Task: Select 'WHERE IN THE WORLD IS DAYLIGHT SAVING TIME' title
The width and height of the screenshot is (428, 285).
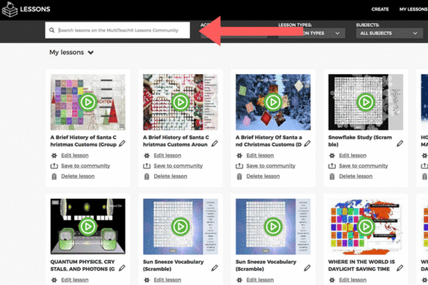Action: pos(361,266)
